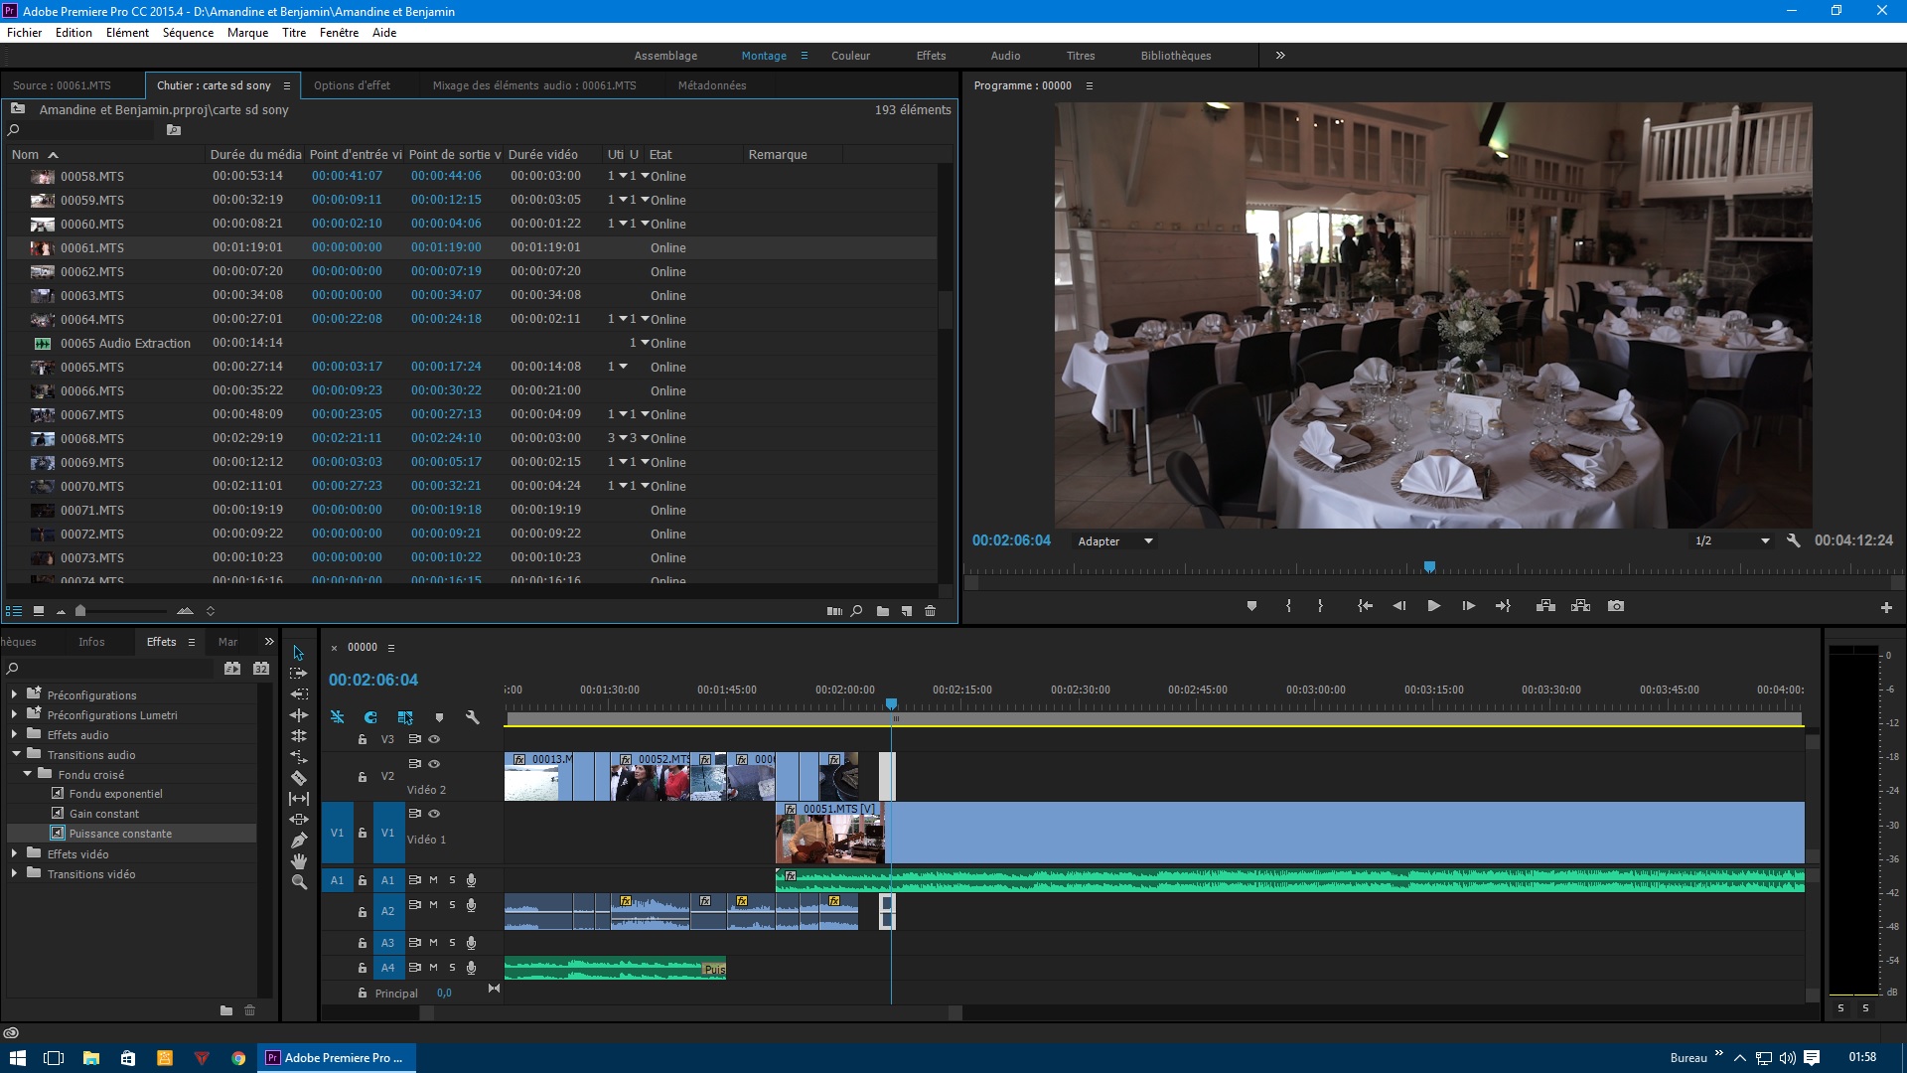1907x1073 pixels.
Task: Open the Adapter zoom level dropdown
Action: (x=1115, y=541)
